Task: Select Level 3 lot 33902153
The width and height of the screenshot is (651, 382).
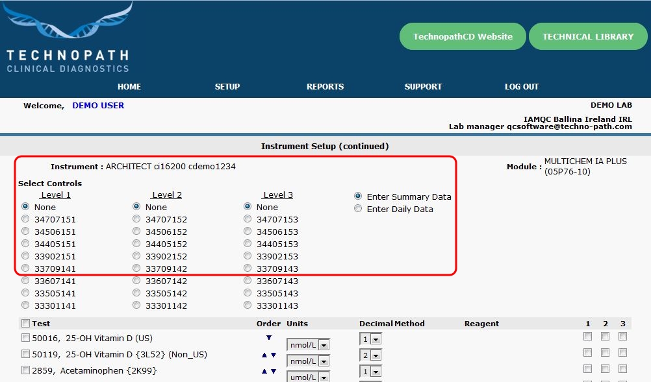Action: 248,256
